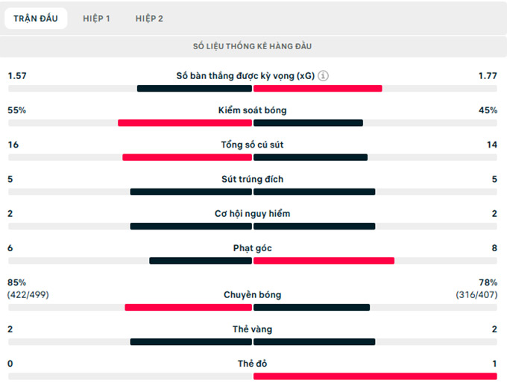Click the red bar for 16 total shots
Screen dimensions: 507x392
pyautogui.click(x=186, y=157)
